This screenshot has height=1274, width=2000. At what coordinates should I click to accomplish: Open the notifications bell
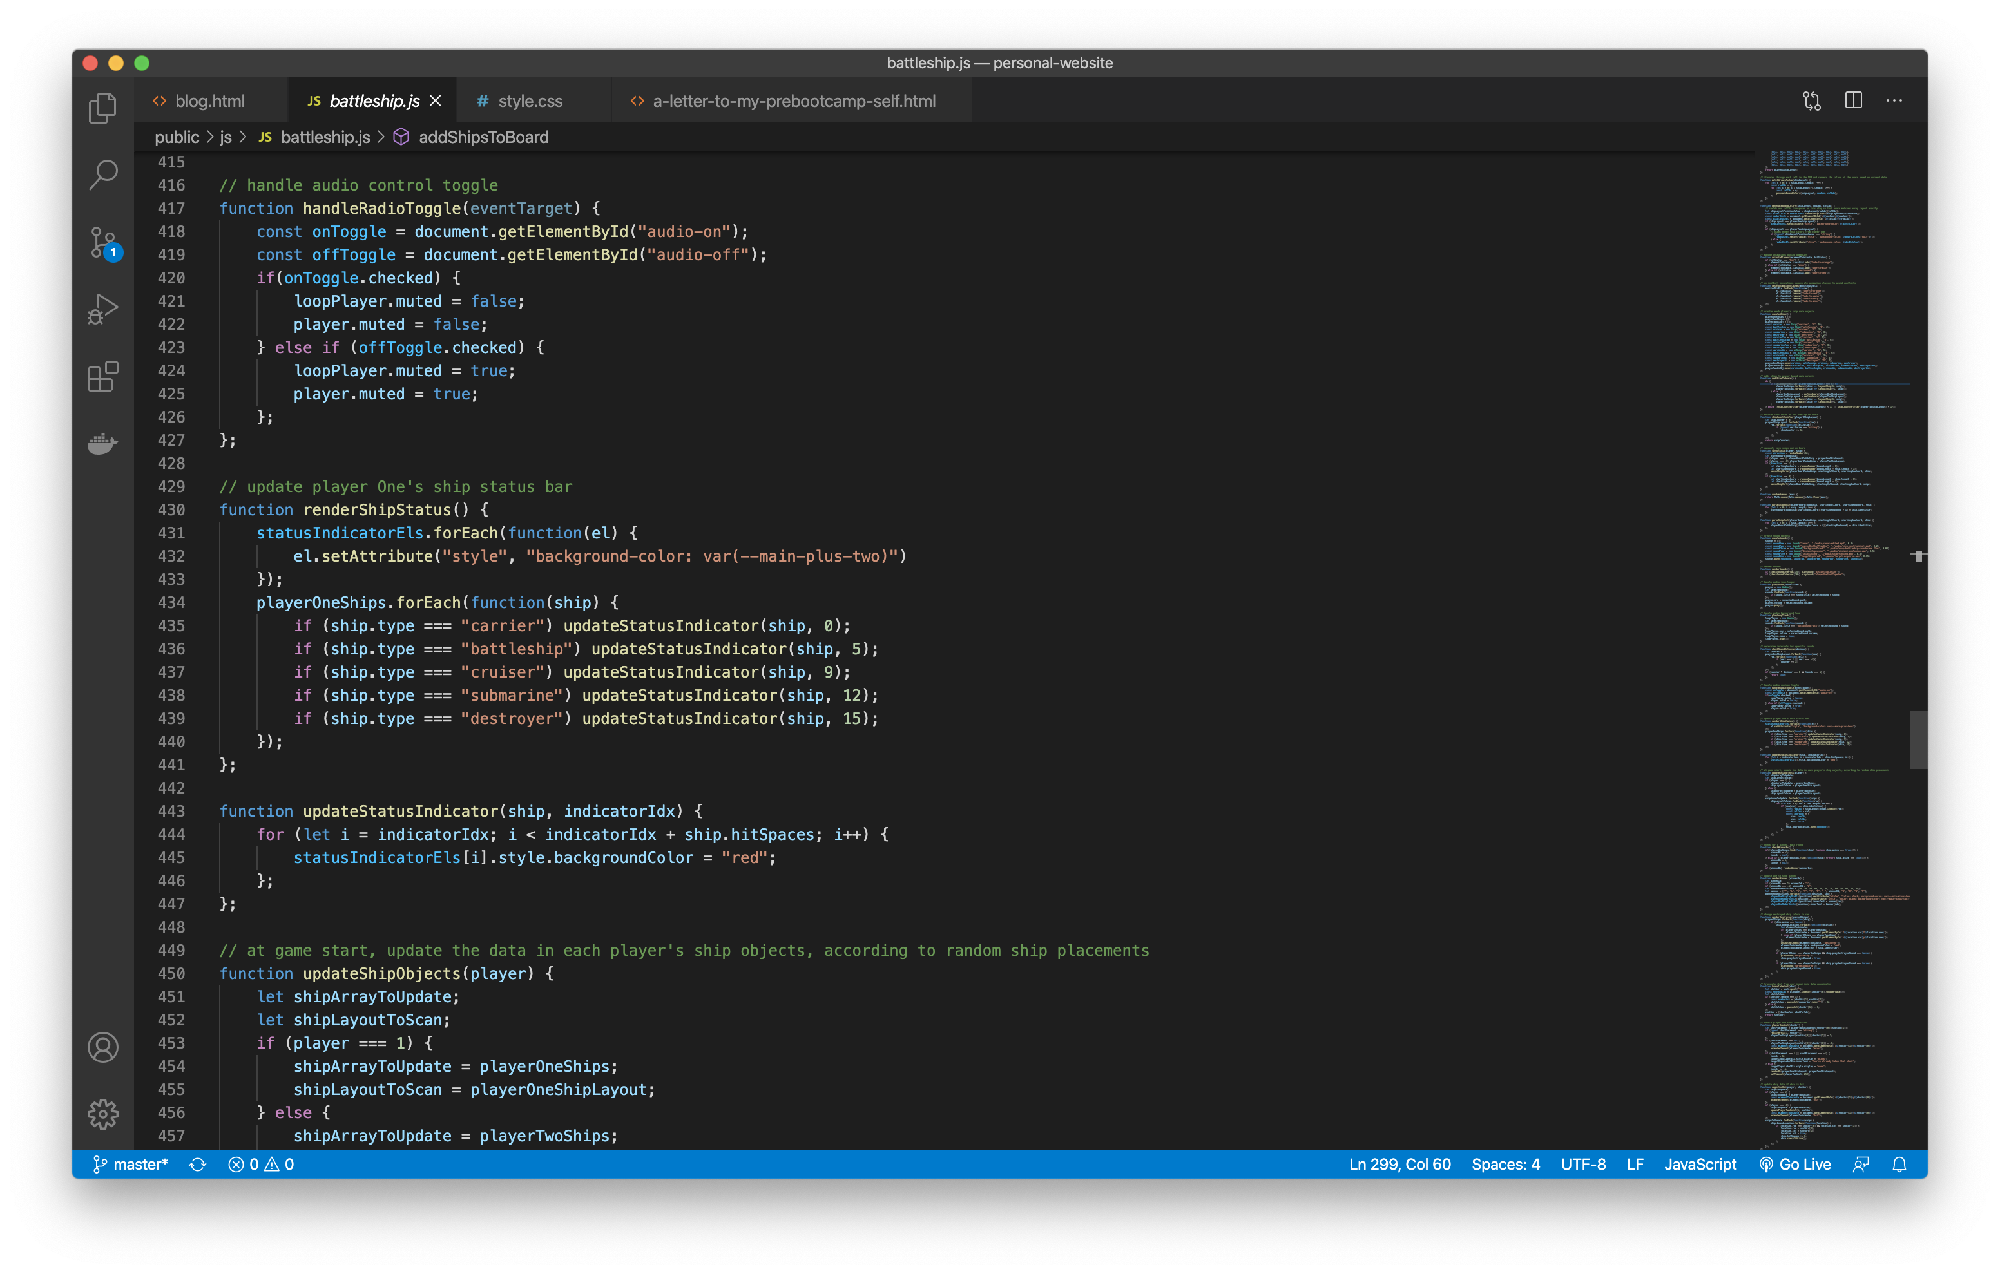coord(1899,1165)
